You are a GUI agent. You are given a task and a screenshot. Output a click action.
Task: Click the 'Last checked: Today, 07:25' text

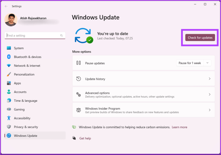pos(115,38)
